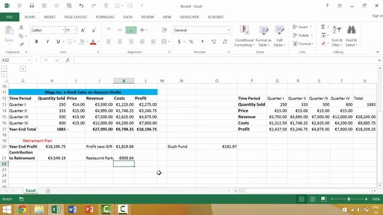Screen dimensions: 383x215
Task: Save the workbook using the floppy disk icon
Action: click(32, 6)
